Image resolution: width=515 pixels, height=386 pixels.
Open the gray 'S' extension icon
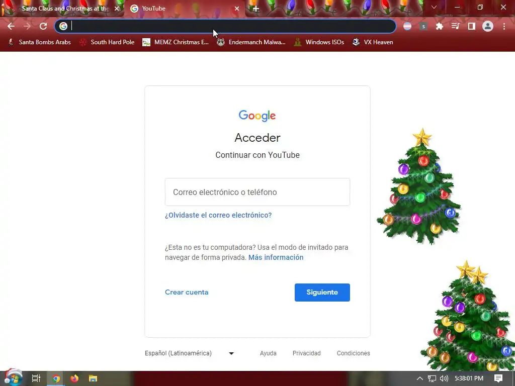coord(423,26)
